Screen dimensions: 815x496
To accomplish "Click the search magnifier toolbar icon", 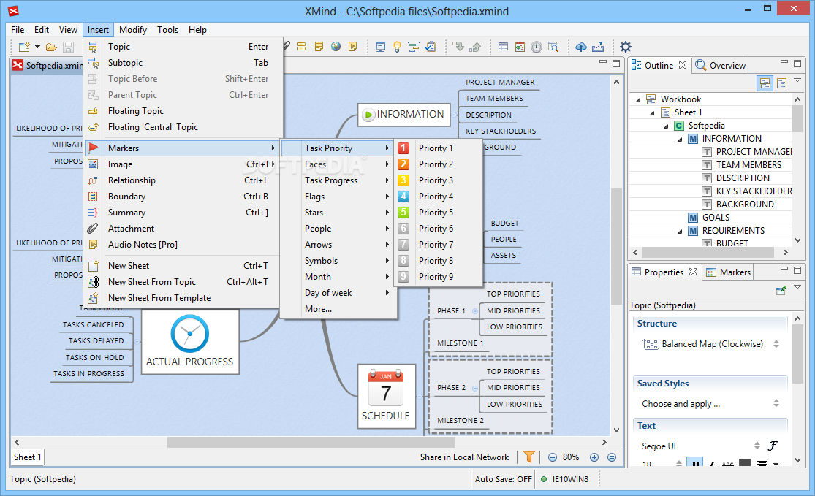I will coord(553,47).
